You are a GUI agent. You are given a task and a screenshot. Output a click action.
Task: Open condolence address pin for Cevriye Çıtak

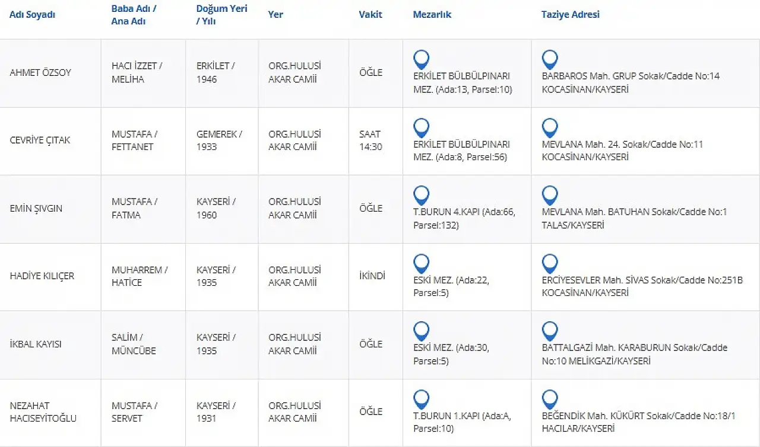(550, 127)
